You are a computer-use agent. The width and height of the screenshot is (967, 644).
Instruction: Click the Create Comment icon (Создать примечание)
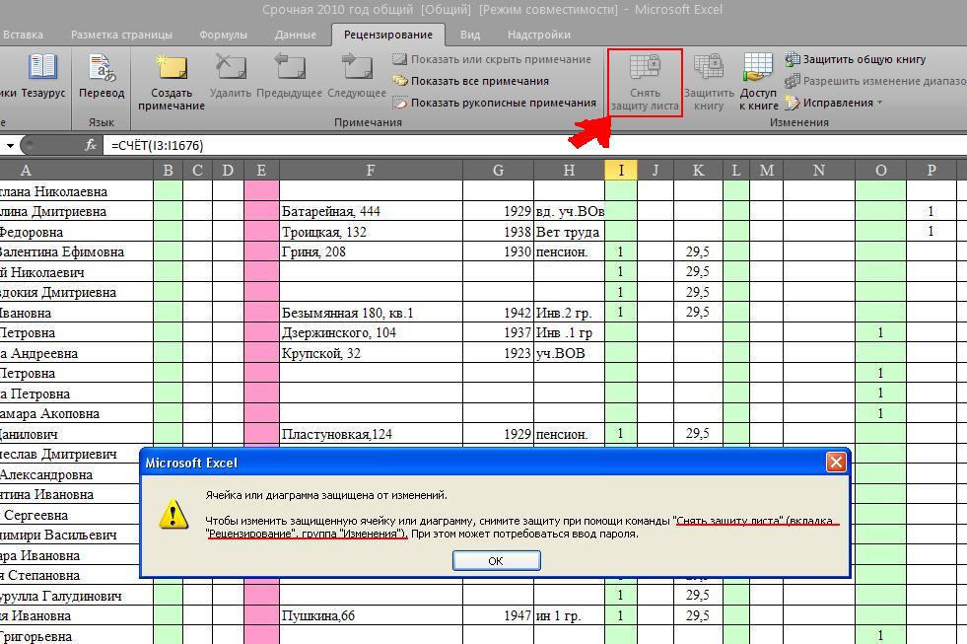[172, 69]
